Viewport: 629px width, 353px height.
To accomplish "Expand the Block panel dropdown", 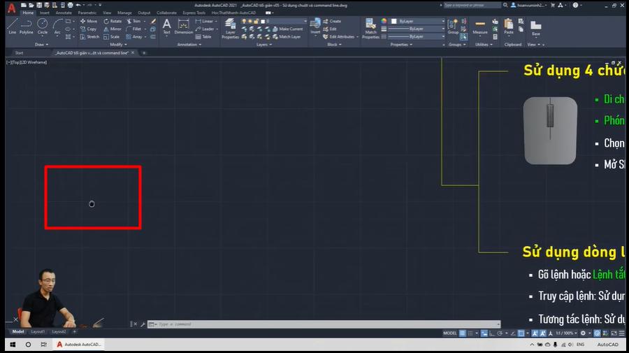I will (334, 45).
